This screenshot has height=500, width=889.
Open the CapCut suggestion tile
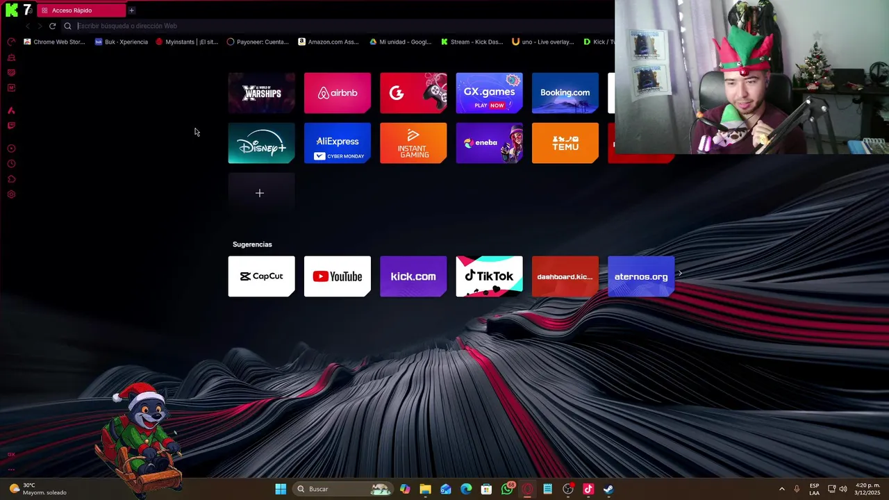point(262,276)
